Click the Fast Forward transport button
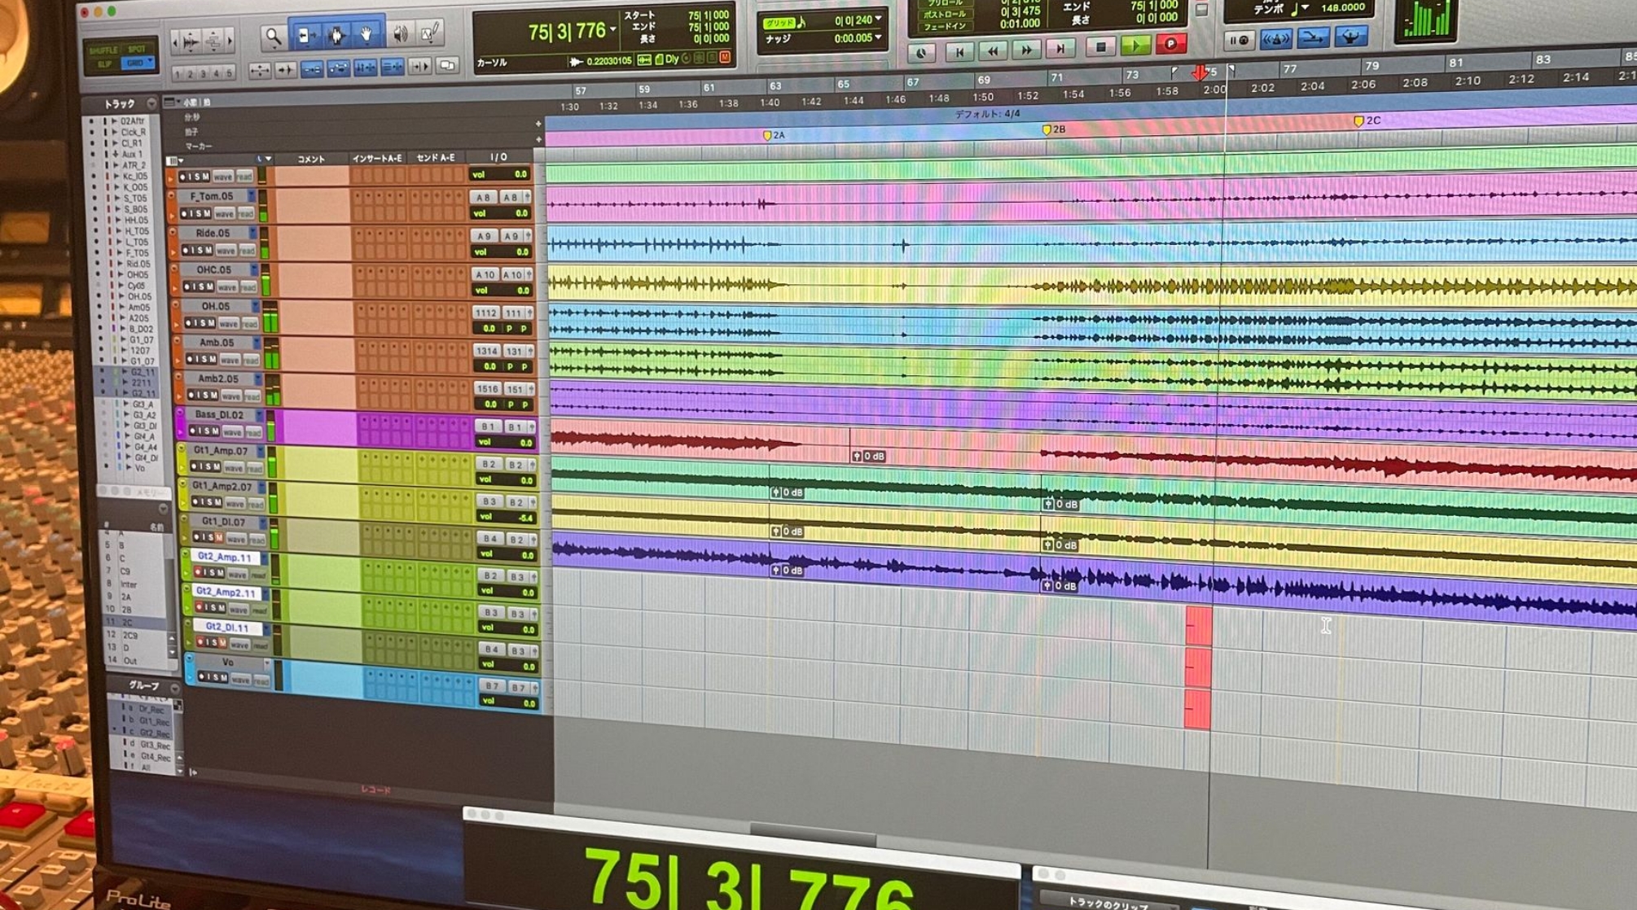Screen dimensions: 1637x910 click(x=1026, y=50)
